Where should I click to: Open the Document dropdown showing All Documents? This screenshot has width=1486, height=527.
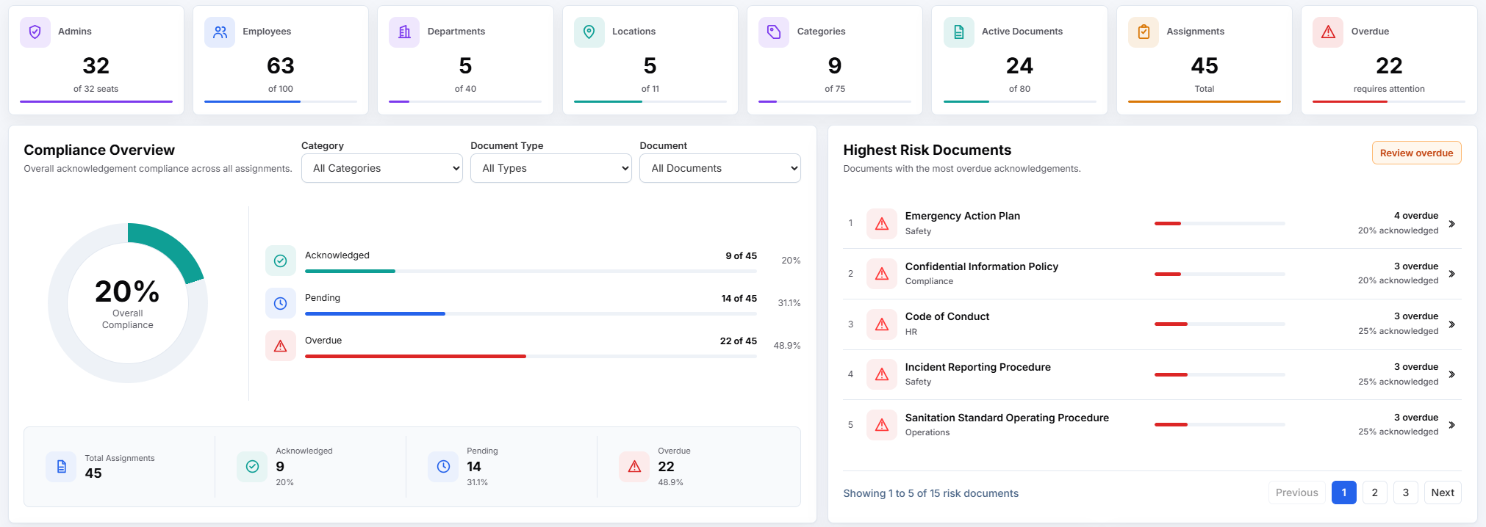pyautogui.click(x=720, y=168)
